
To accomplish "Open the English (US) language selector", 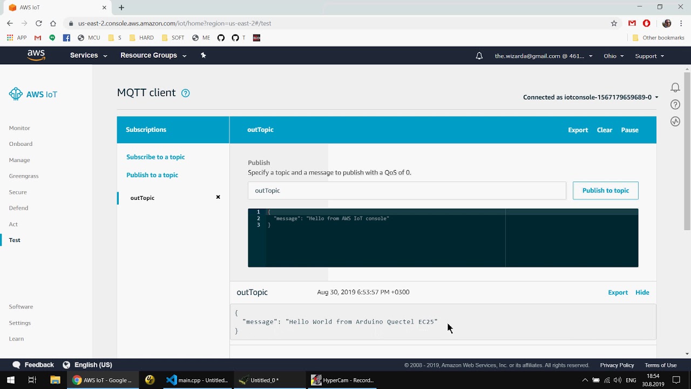I will click(x=87, y=365).
